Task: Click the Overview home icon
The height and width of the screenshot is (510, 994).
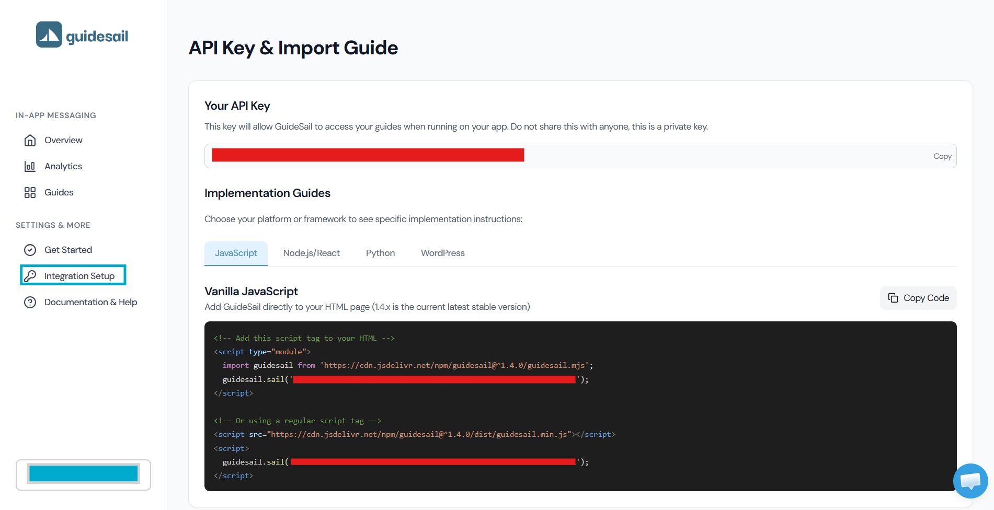Action: [x=30, y=140]
